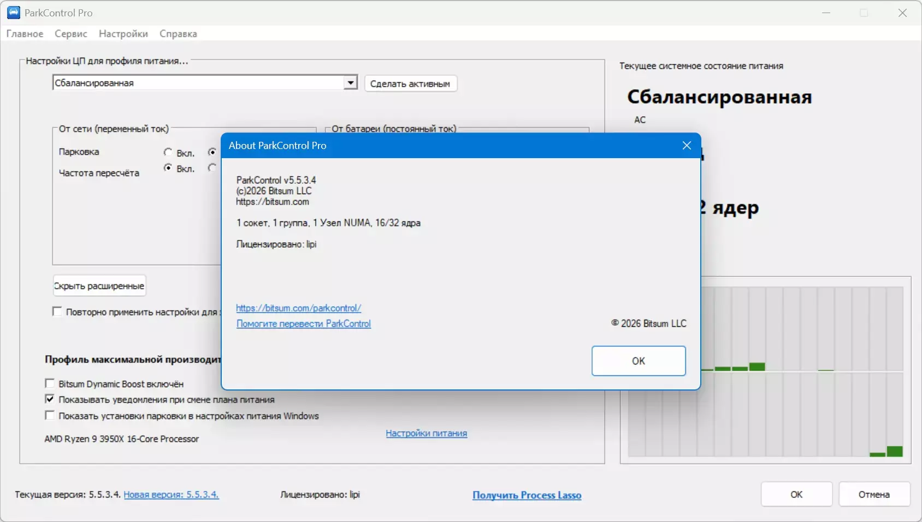This screenshot has height=522, width=922.
Task: Click the AMD Ryzen 9 3950X processor text
Action: (x=122, y=439)
